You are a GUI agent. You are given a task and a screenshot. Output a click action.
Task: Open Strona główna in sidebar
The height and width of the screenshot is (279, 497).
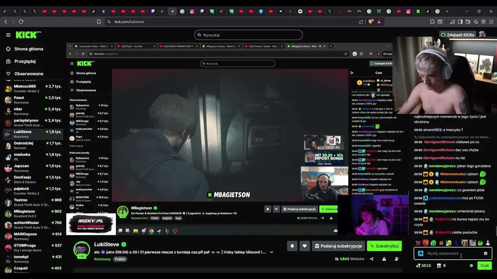pos(29,49)
